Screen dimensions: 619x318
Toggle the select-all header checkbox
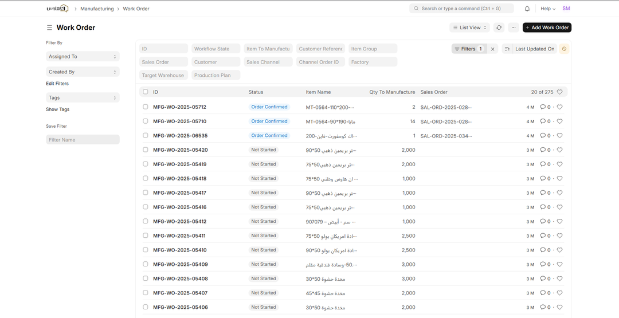click(x=146, y=92)
